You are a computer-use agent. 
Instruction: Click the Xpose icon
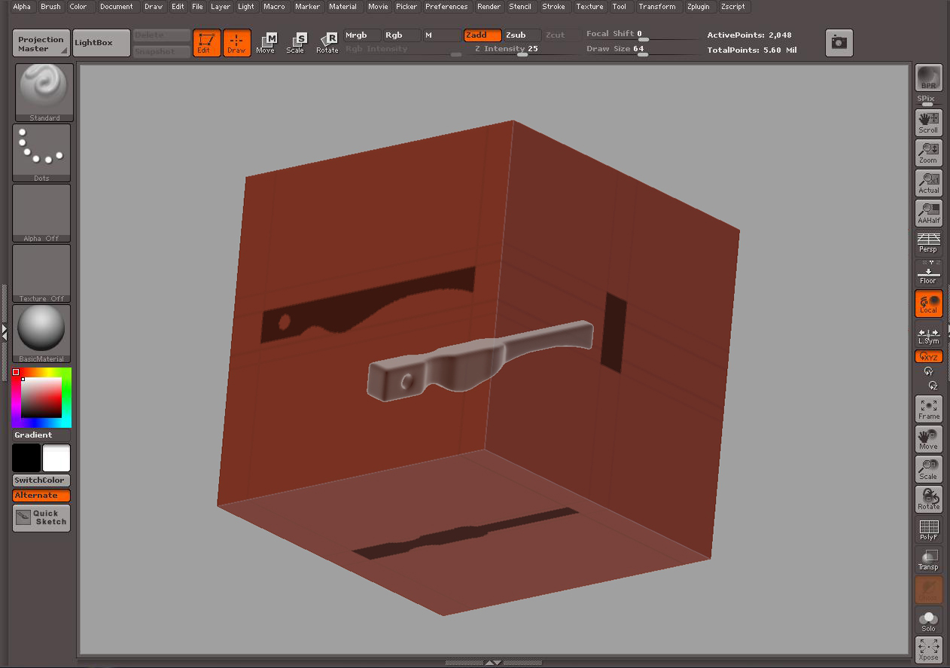[x=928, y=649]
